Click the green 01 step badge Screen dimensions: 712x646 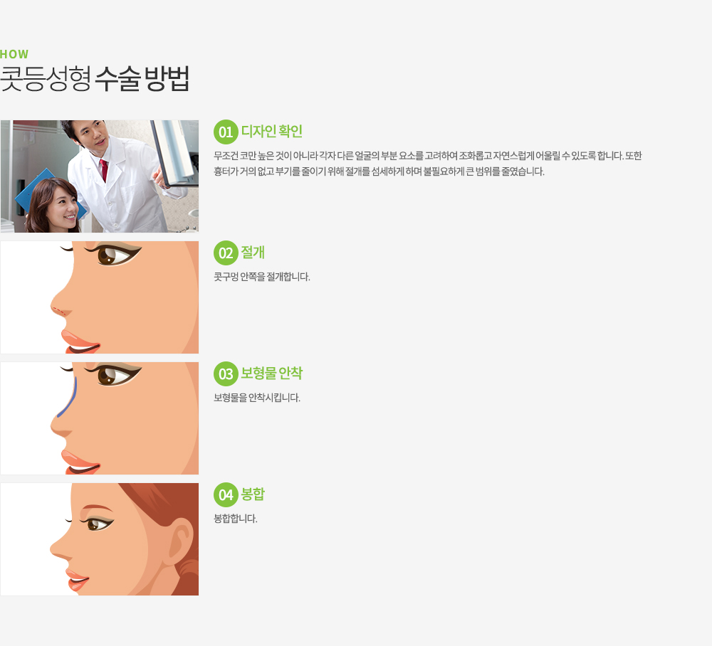coord(226,132)
